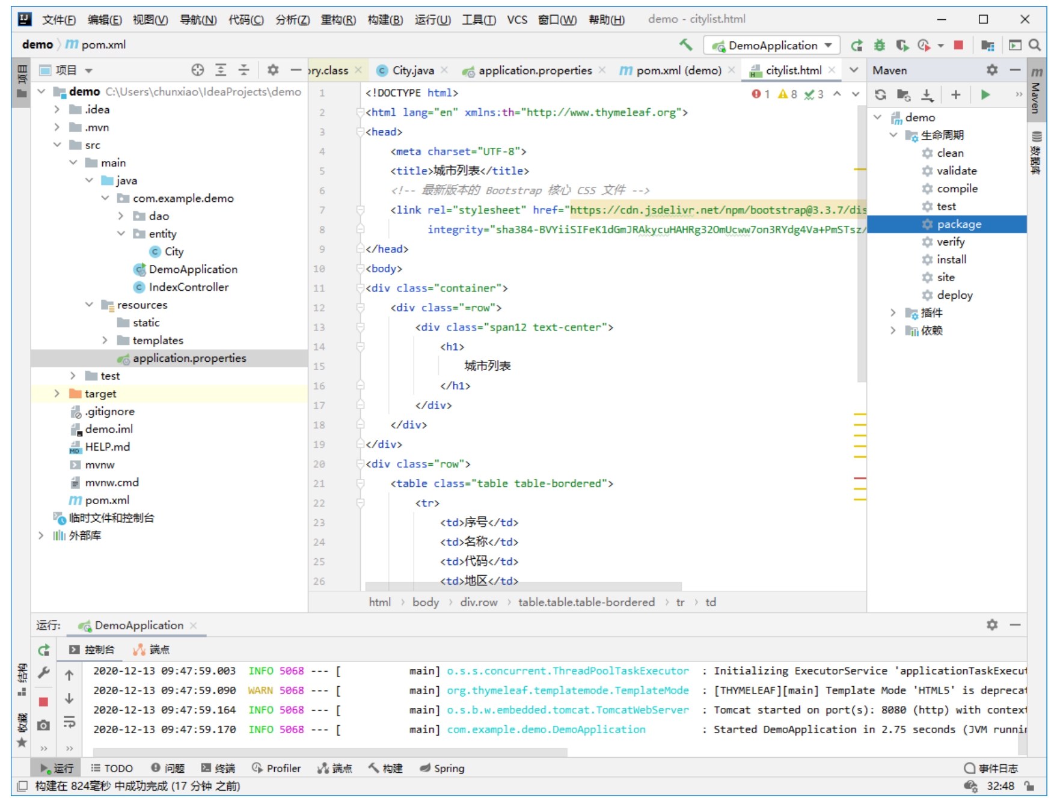
Task: Open Search Everywhere magnifier icon
Action: point(1034,45)
